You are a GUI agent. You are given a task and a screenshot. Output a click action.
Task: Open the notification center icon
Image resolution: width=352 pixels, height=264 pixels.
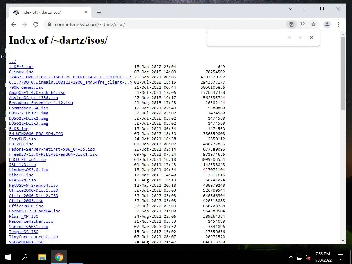(341, 257)
